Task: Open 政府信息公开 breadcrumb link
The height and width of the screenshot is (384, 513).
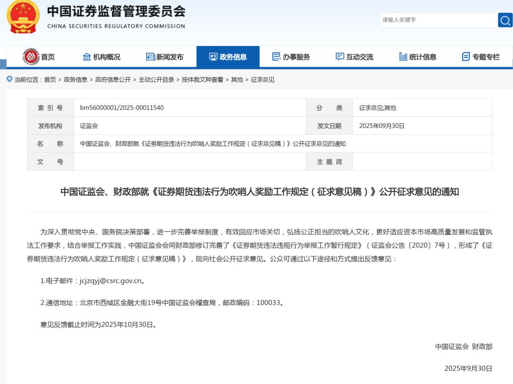Action: pos(113,80)
